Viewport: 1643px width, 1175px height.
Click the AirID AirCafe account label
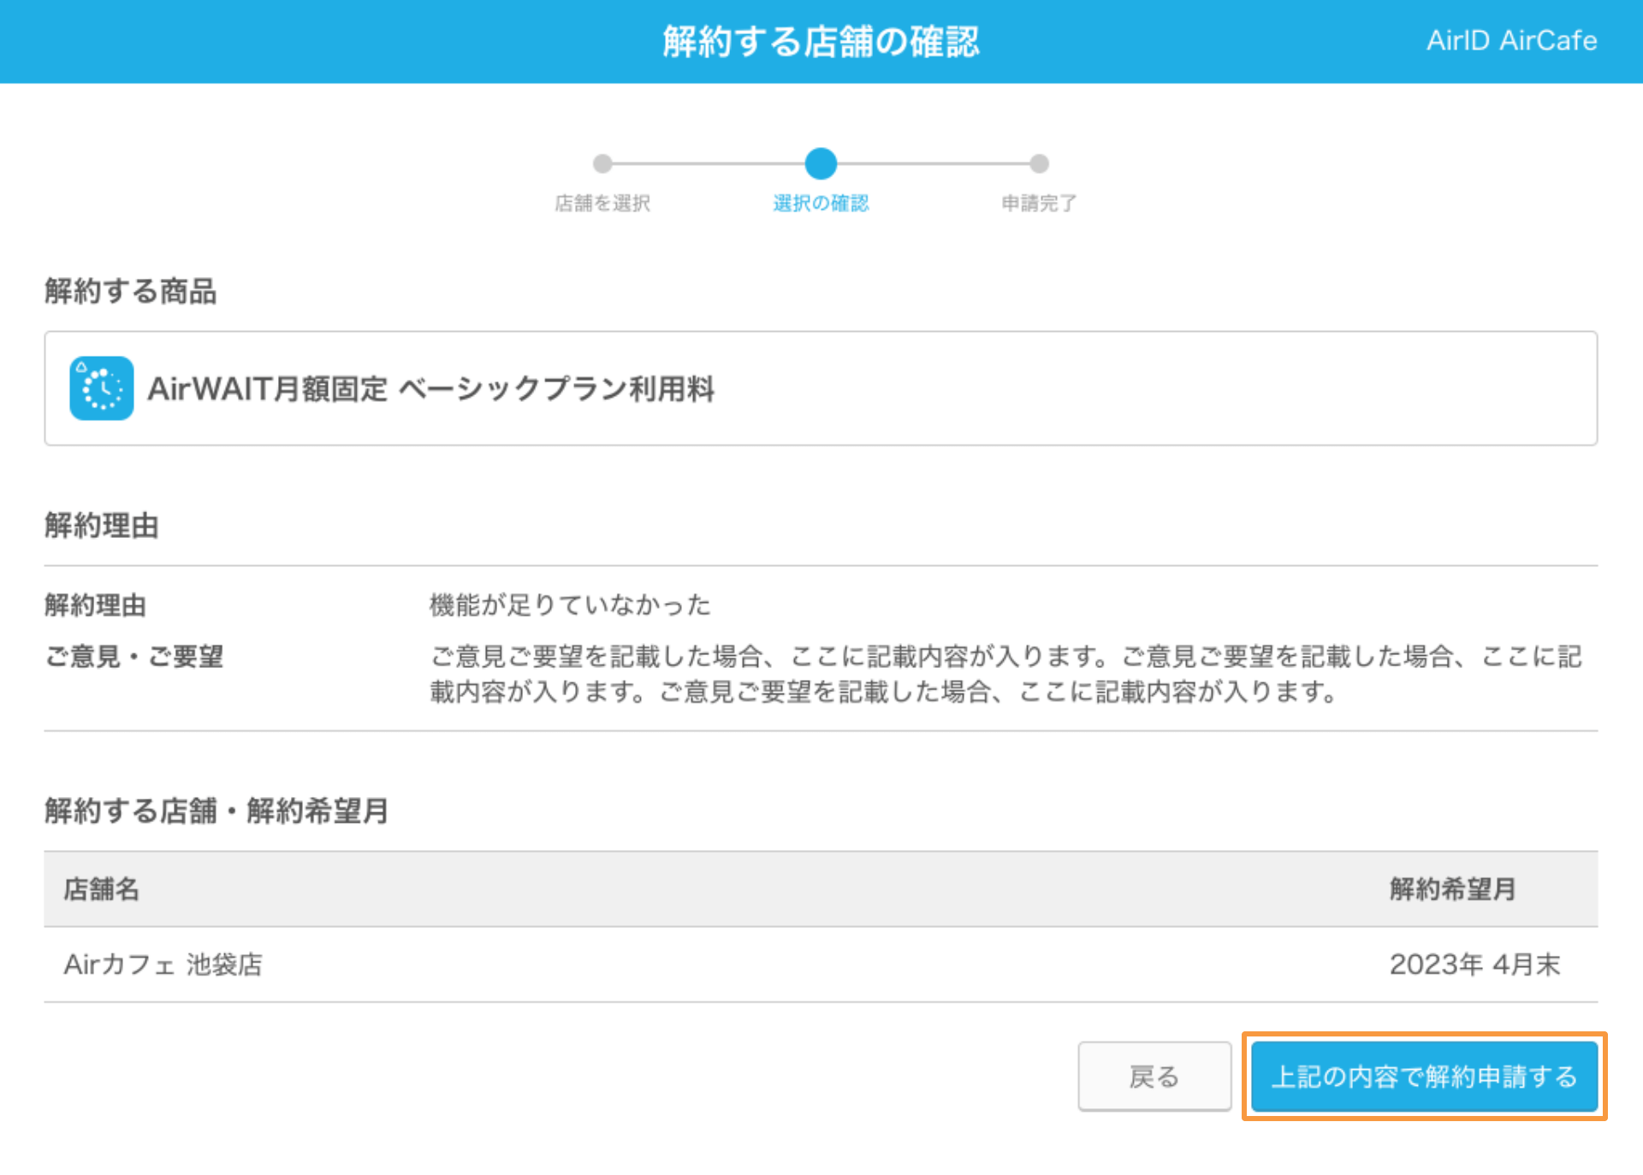[x=1511, y=40]
